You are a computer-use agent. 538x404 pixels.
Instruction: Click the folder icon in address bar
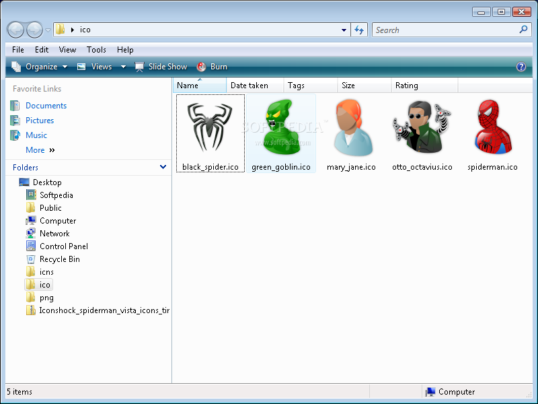click(60, 30)
